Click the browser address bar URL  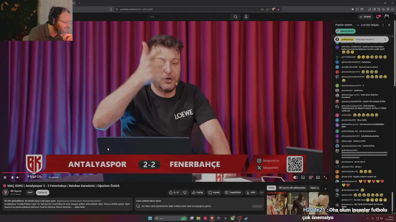click(x=137, y=9)
